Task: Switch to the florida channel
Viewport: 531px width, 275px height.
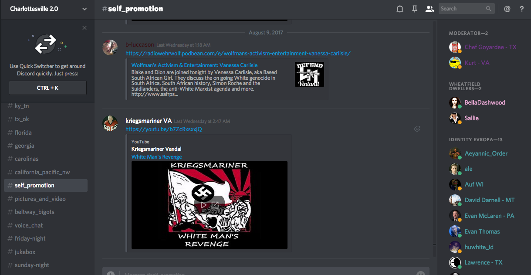Action: (23, 132)
